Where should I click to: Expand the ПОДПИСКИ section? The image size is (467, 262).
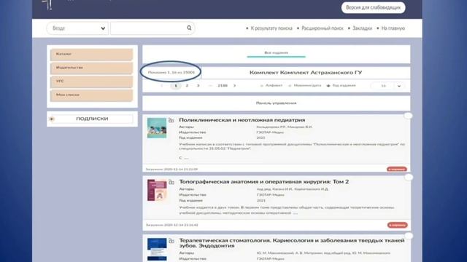(92, 119)
